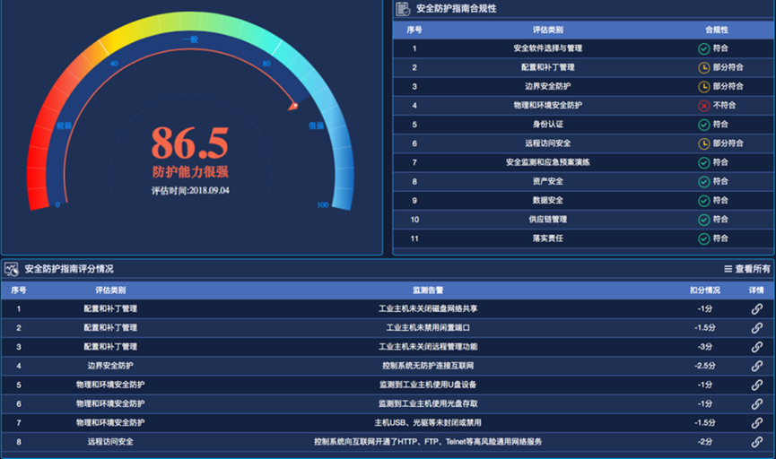The image size is (776, 459).
Task: Click clock status icon for 边界安全防护 compliance
Action: pos(703,87)
